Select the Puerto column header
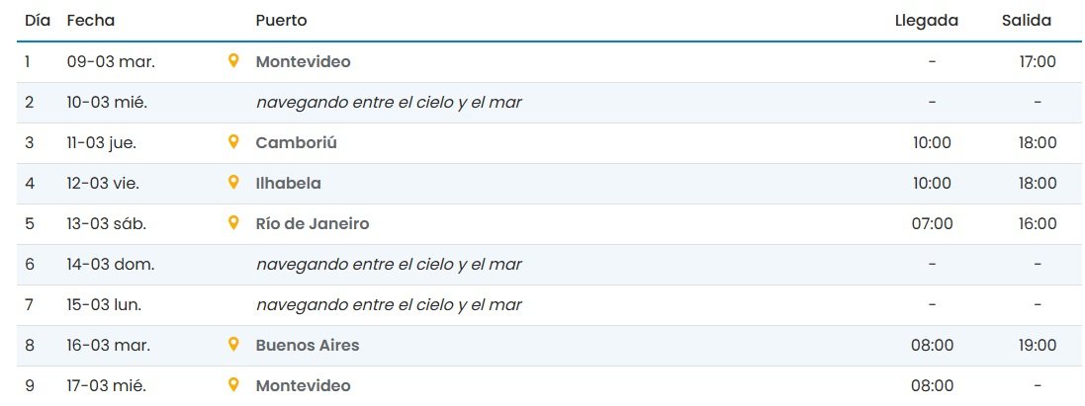 [x=281, y=20]
